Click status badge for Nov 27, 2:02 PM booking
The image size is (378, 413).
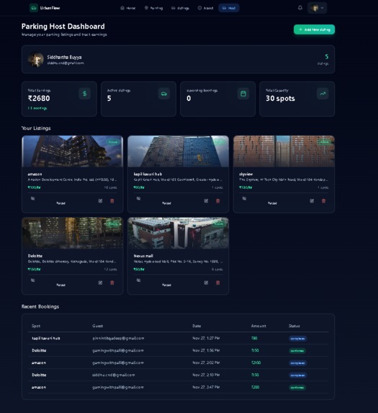pos(298,363)
